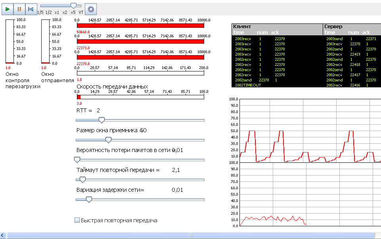Image resolution: width=381 pixels, height=239 pixels.
Task: Select x5 speed label
Action: coord(73,12)
